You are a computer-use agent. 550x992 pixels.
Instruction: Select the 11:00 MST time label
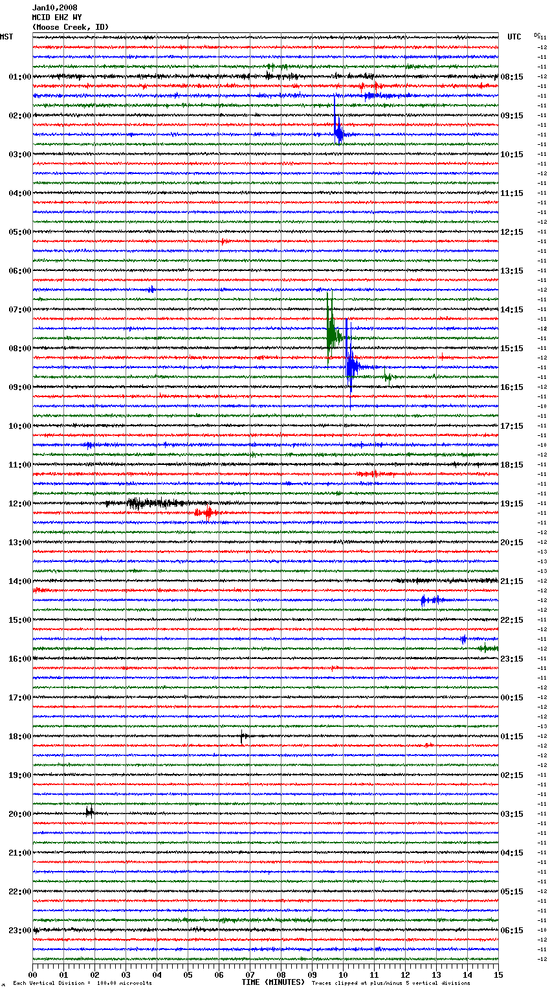(19, 465)
